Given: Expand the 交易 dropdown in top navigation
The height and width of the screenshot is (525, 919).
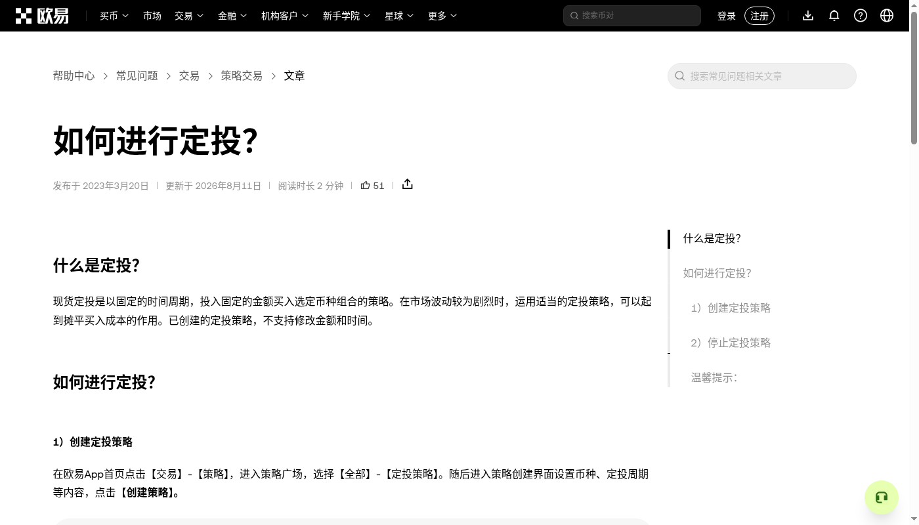Looking at the screenshot, I should [189, 16].
